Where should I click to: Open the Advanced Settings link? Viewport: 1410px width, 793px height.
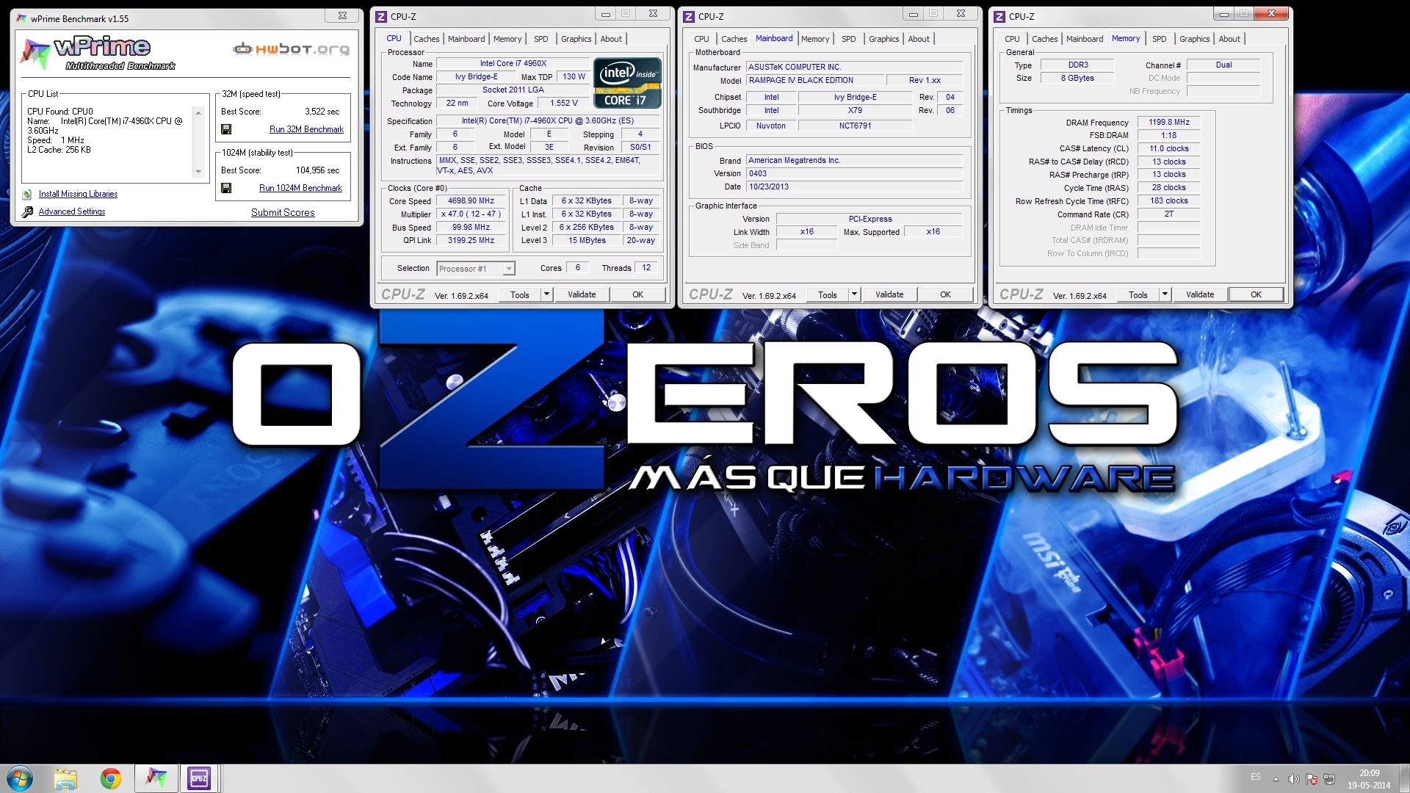coord(72,211)
